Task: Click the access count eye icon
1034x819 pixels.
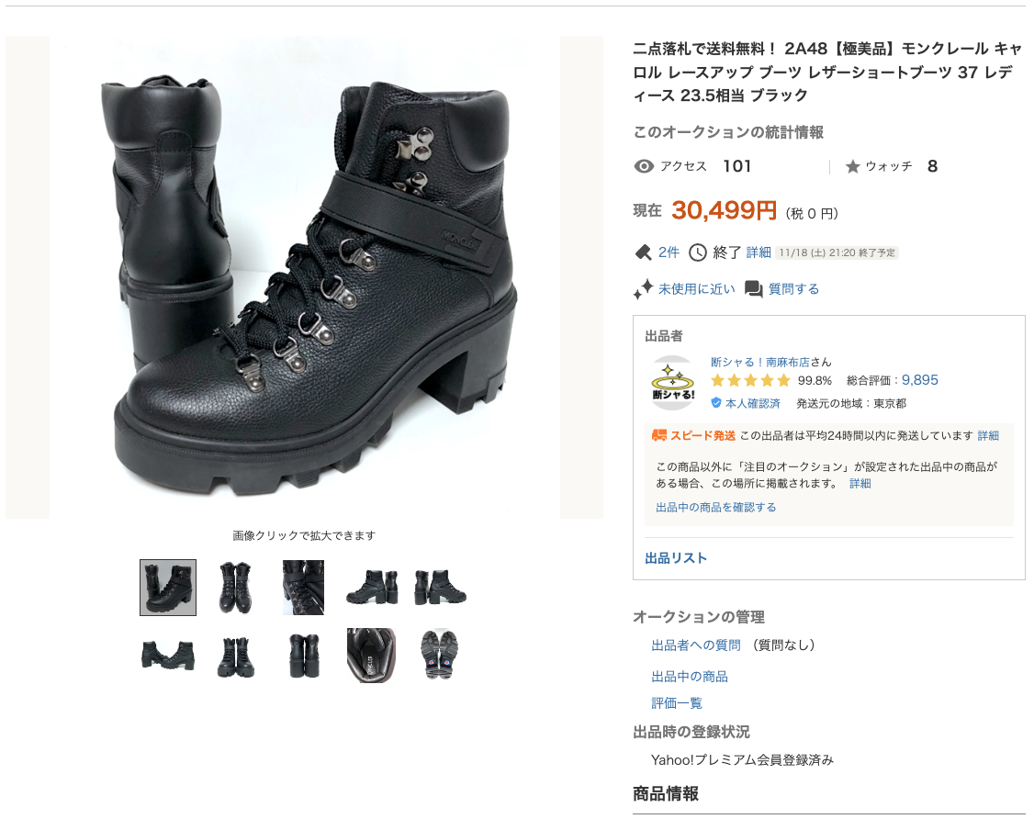Action: click(644, 166)
